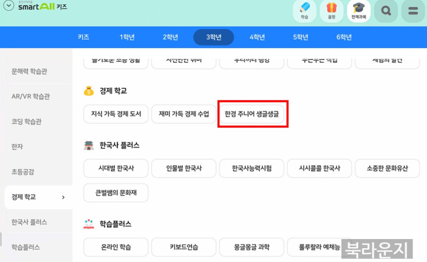Expand 경제 학교 sidebar chevron
The image size is (427, 262).
tap(64, 197)
